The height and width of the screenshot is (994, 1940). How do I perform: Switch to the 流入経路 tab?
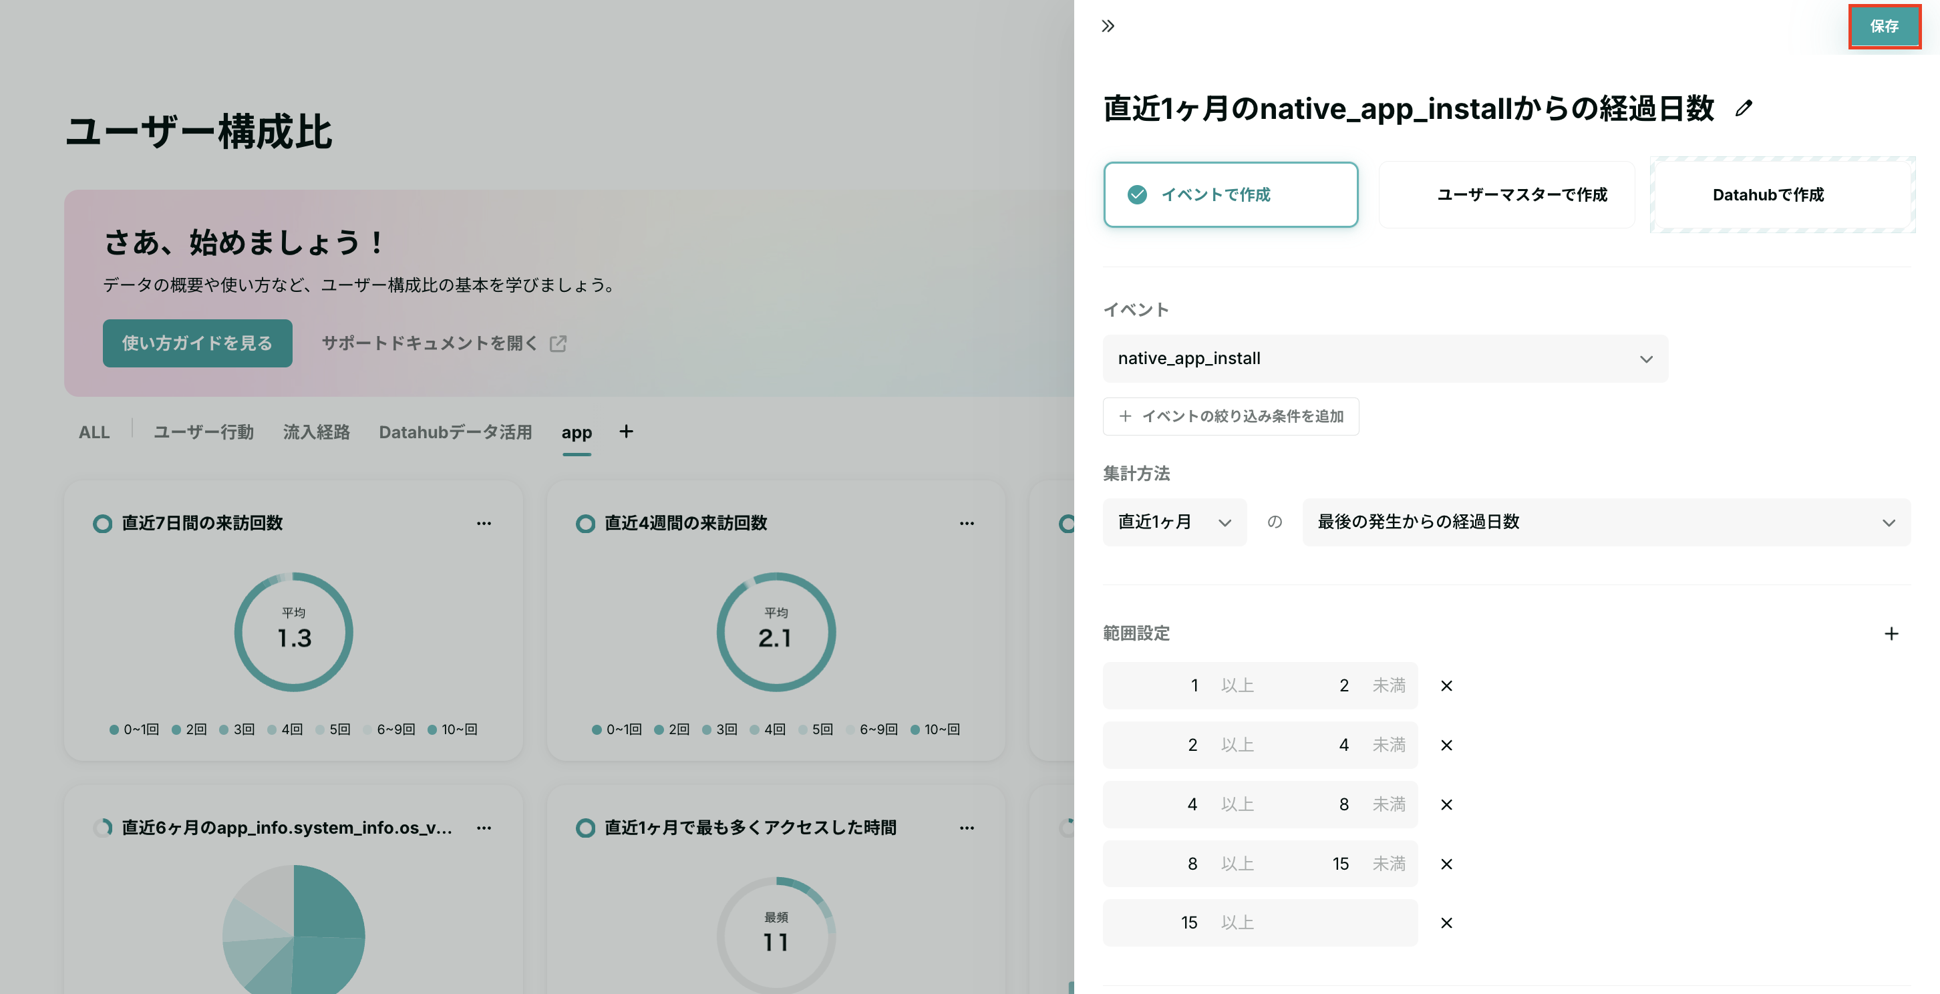click(x=316, y=432)
